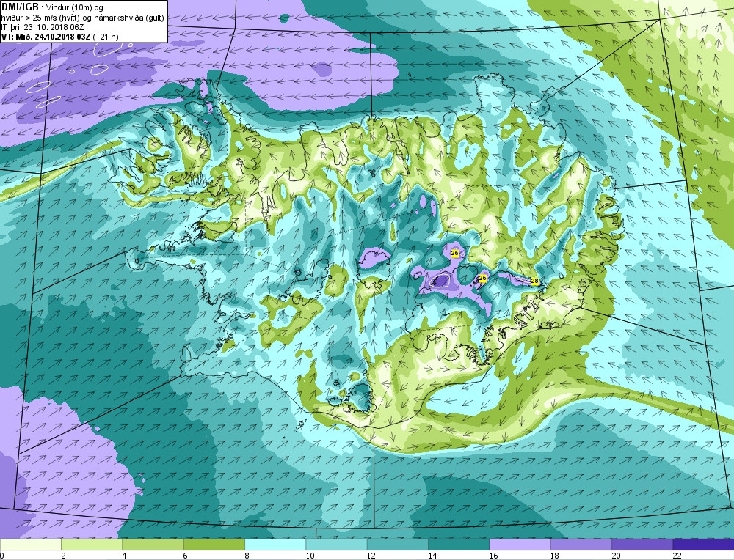Choose the dark indigo legend swatch above 22
The image size is (734, 560).
[703, 545]
